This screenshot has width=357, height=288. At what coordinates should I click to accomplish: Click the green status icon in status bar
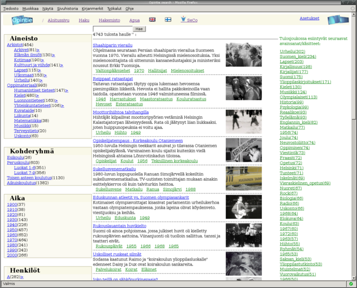351,283
